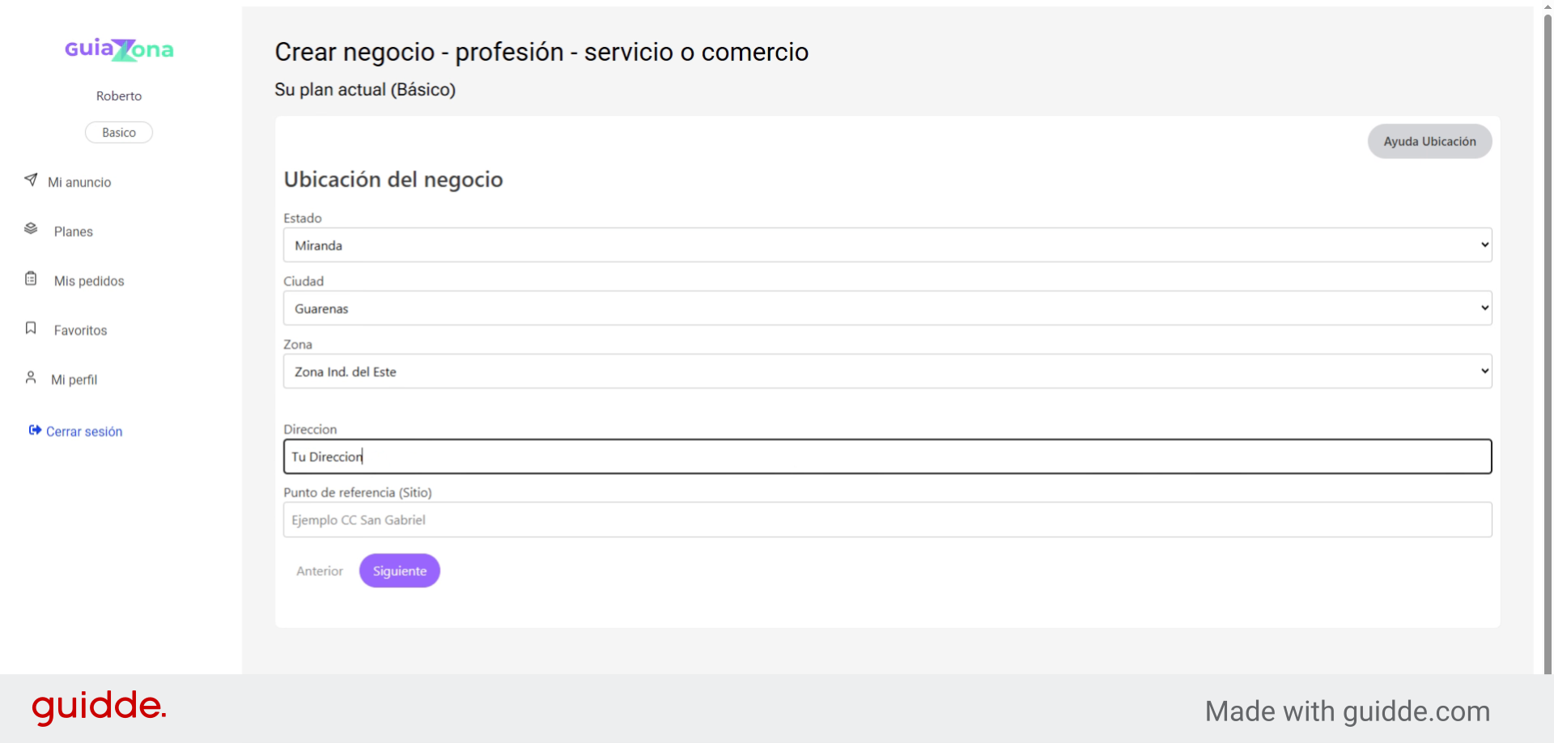Viewport: 1554px width, 743px height.
Task: Click the Anterior button
Action: click(x=320, y=571)
